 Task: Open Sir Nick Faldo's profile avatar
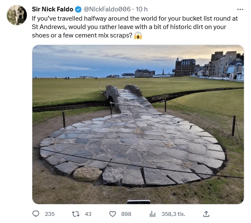pos(17,15)
